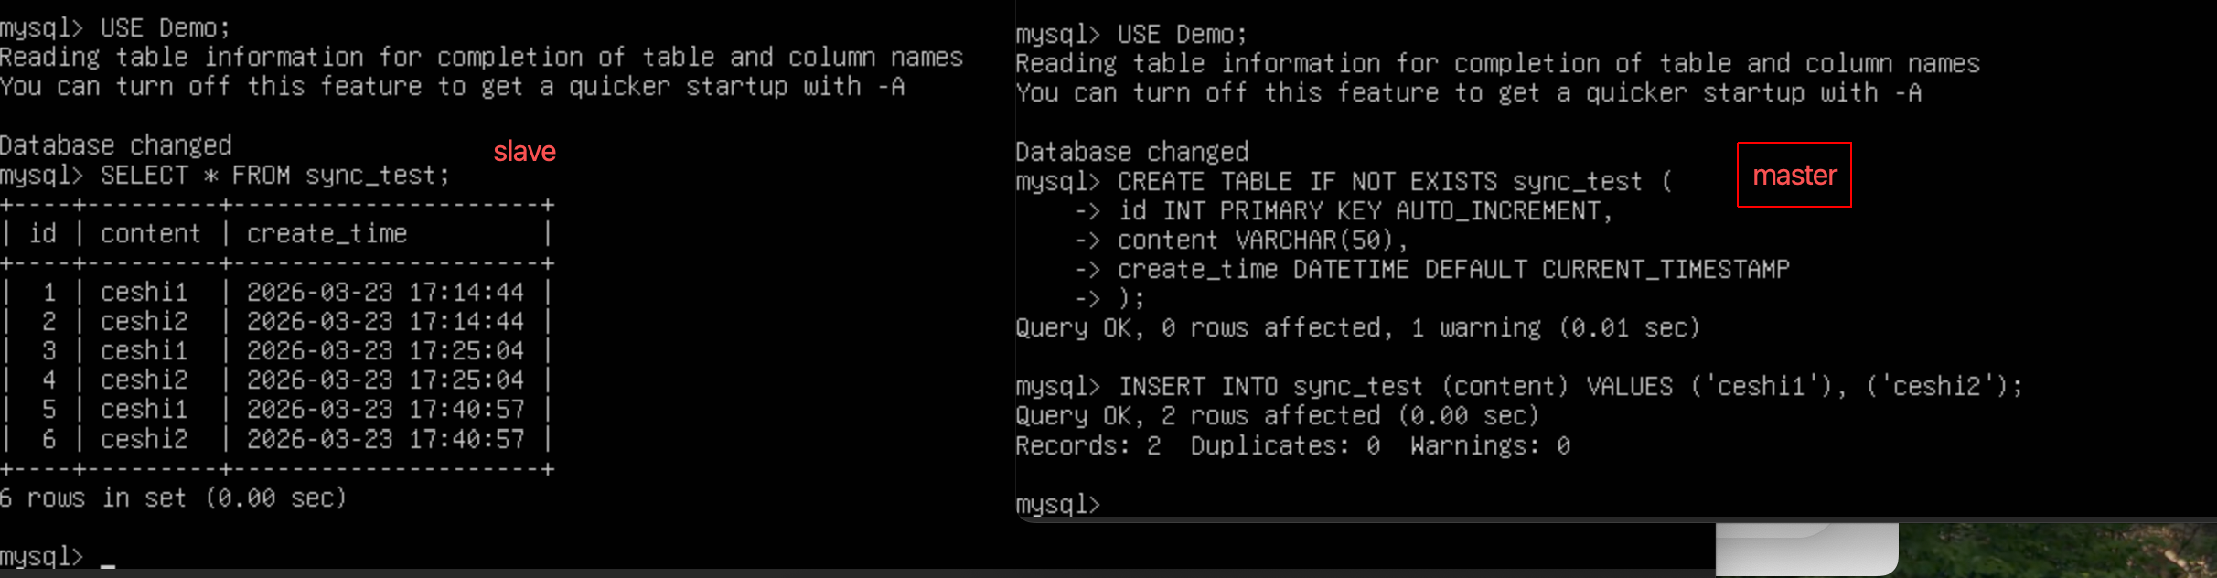Screen dimensions: 2217x578
Task: Select the ceshi1 value in row 1
Action: (144, 293)
